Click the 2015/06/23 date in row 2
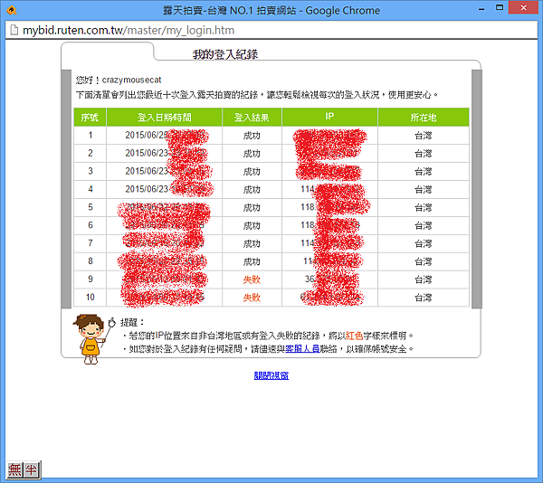Screen dimensions: 543x483 click(147, 153)
